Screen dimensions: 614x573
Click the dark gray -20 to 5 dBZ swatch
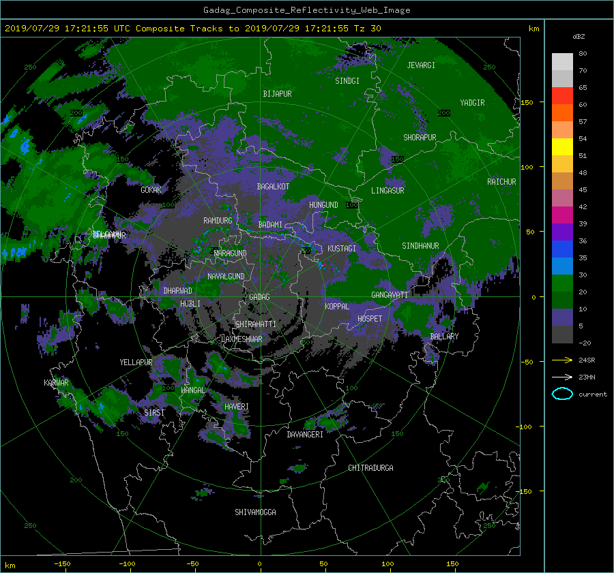(x=562, y=334)
